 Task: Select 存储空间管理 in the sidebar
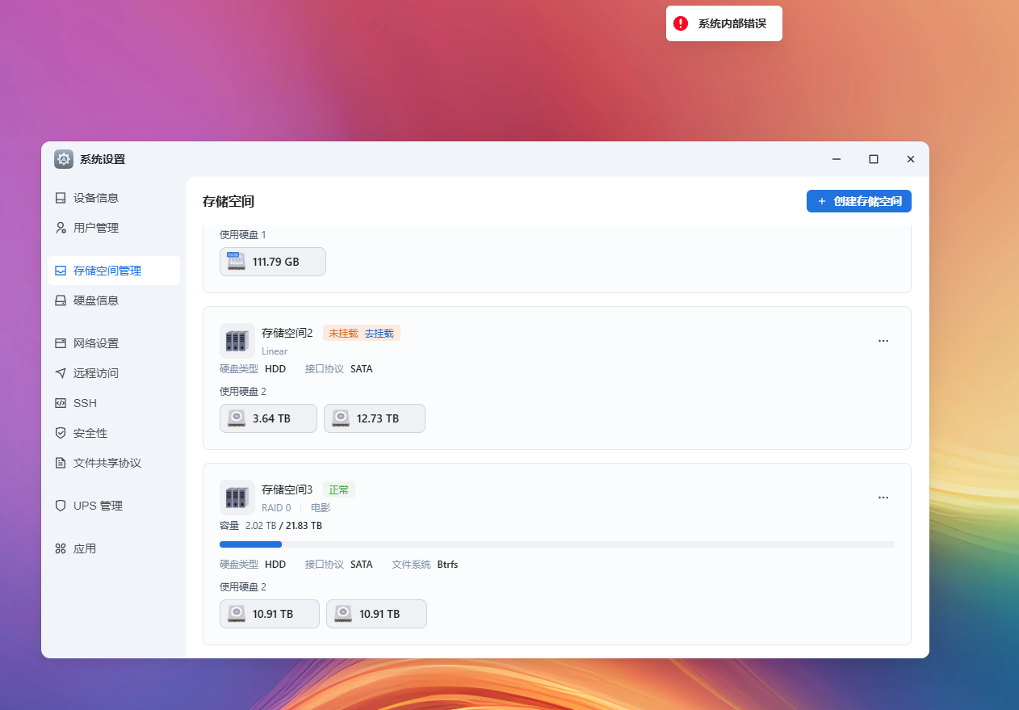114,271
